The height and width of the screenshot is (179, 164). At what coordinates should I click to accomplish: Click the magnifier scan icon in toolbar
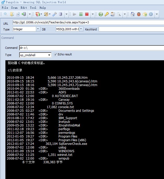6,14
